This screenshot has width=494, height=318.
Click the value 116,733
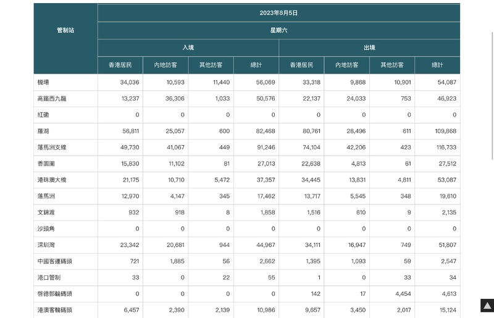coord(446,148)
